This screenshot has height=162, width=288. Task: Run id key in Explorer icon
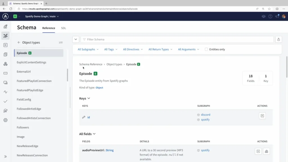262,116
